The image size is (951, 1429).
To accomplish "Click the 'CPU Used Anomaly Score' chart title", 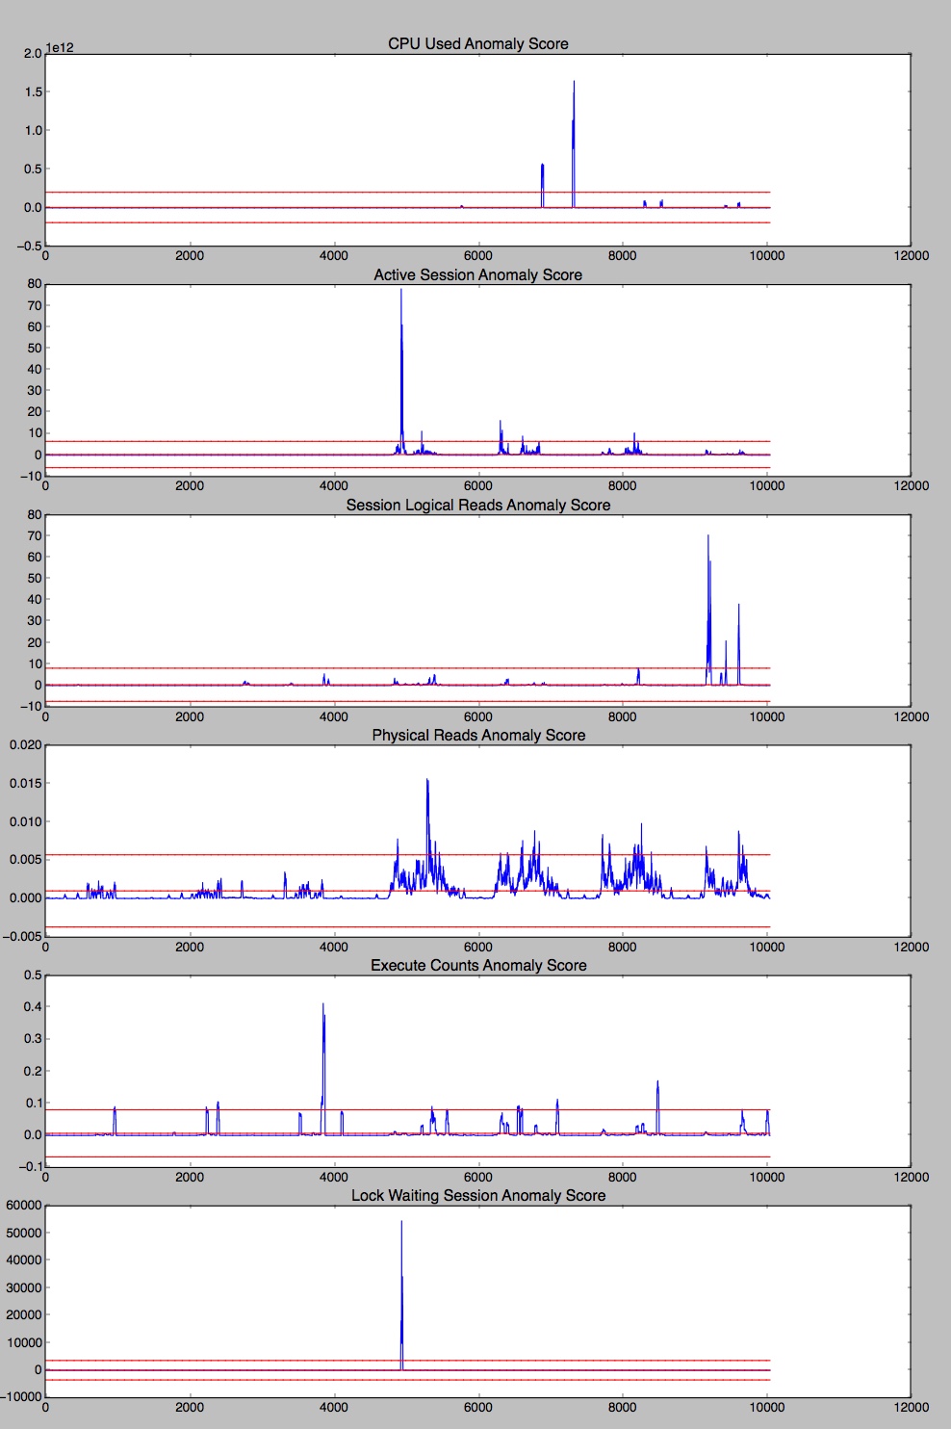I will coord(477,44).
